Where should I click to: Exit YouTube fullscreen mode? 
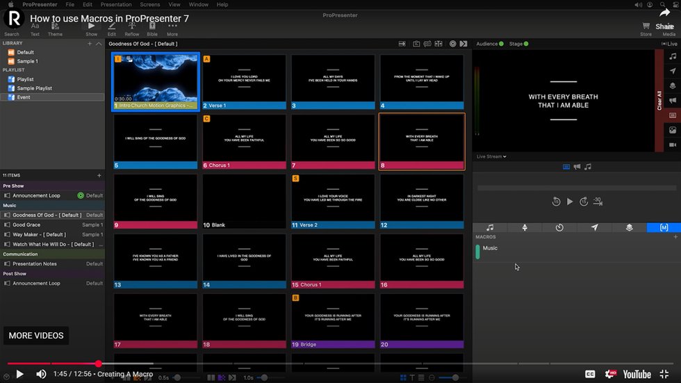click(x=664, y=374)
